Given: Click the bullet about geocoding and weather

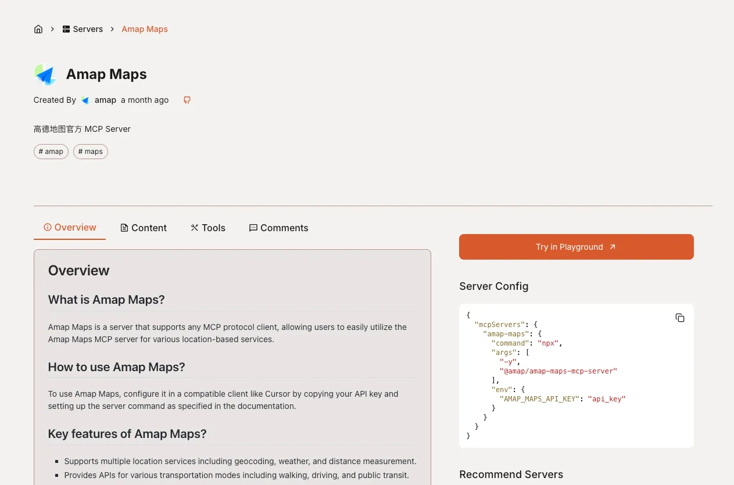Looking at the screenshot, I should tap(240, 461).
